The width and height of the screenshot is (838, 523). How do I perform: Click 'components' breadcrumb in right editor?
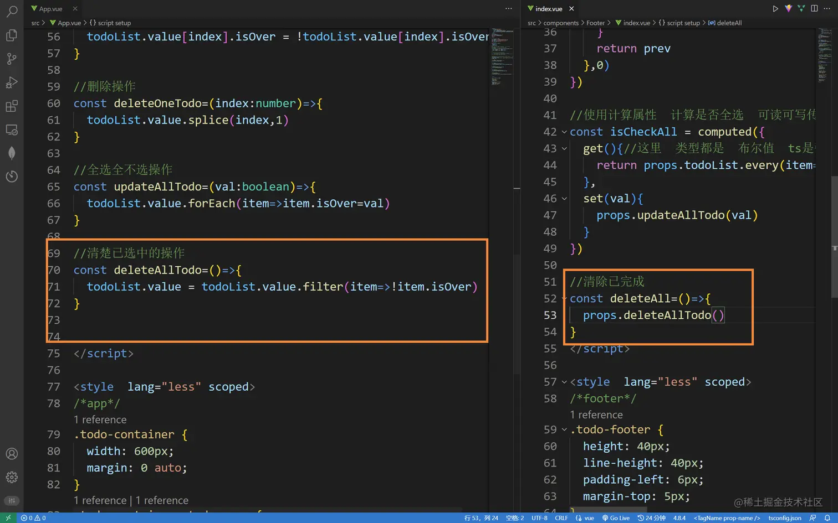click(x=561, y=23)
